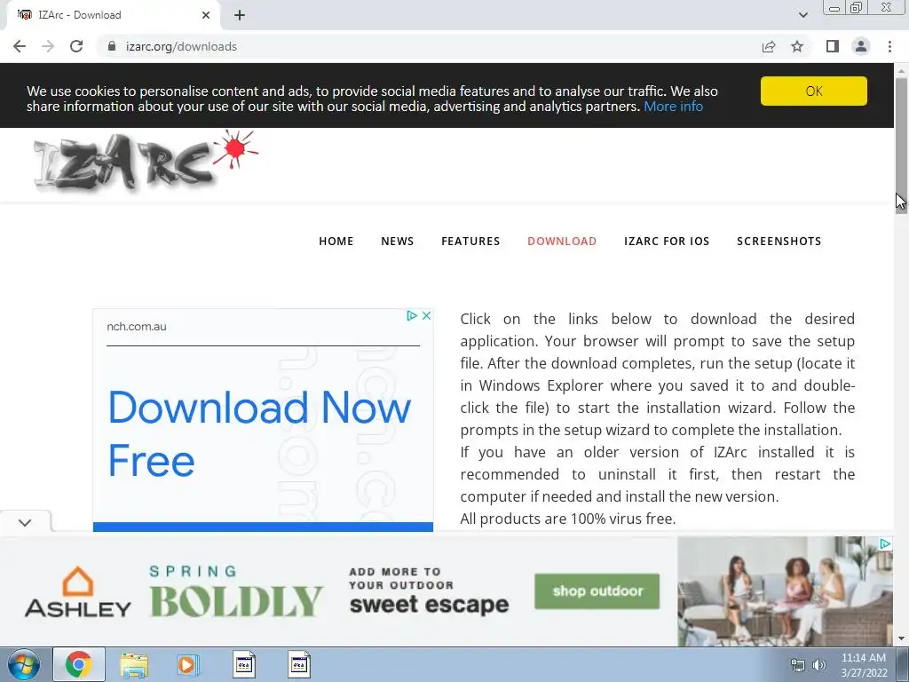Launch Windows Media Player from taskbar
The width and height of the screenshot is (909, 682).
pos(188,665)
